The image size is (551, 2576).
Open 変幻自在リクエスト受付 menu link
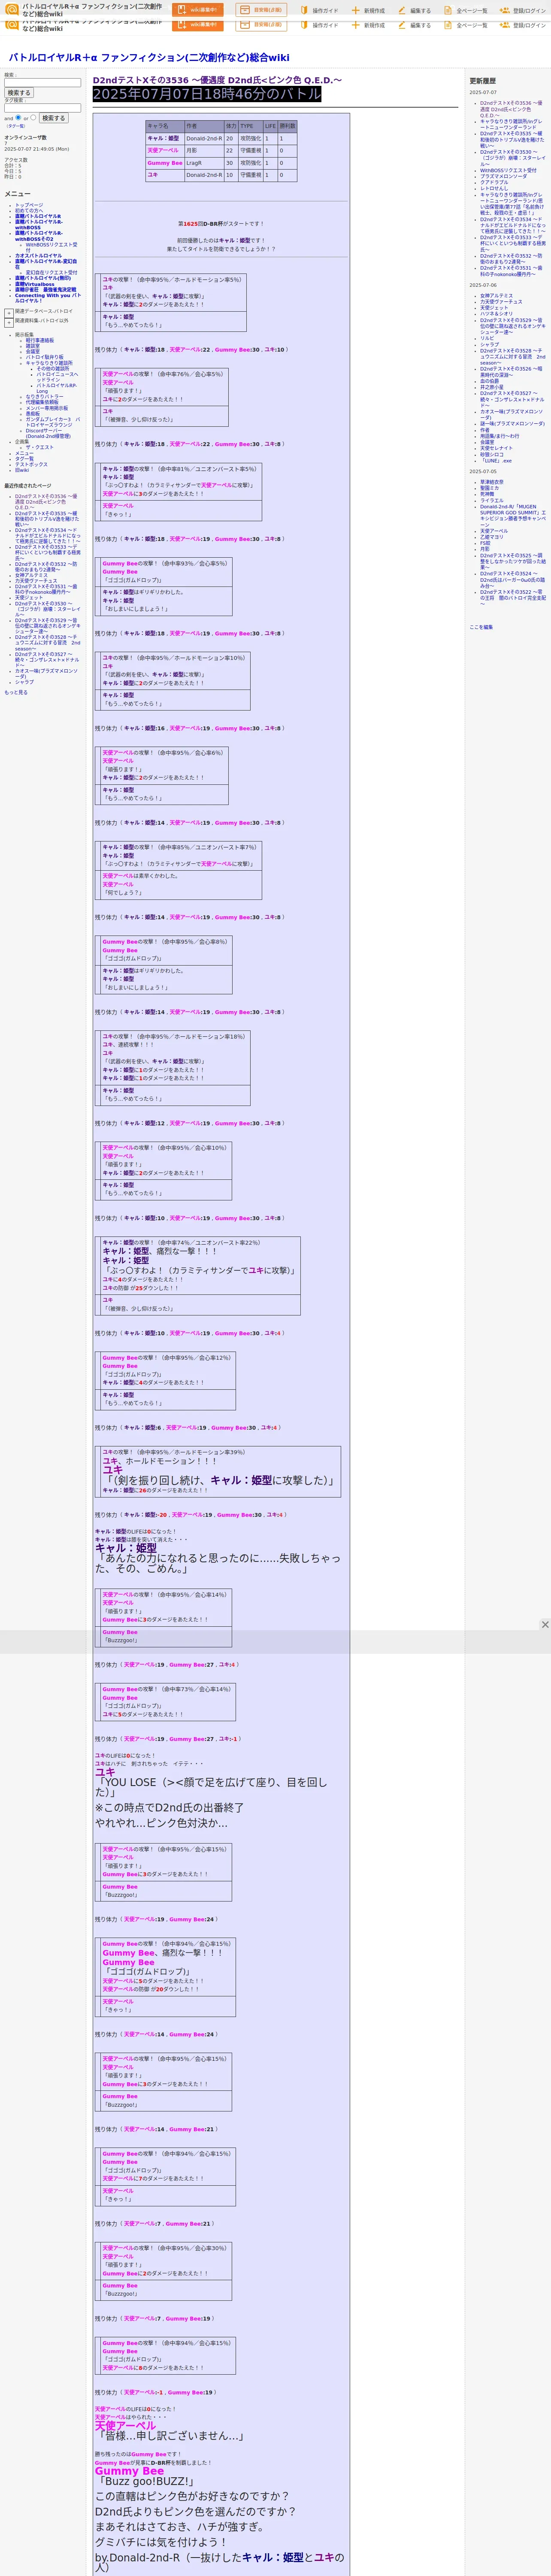pos(51,272)
